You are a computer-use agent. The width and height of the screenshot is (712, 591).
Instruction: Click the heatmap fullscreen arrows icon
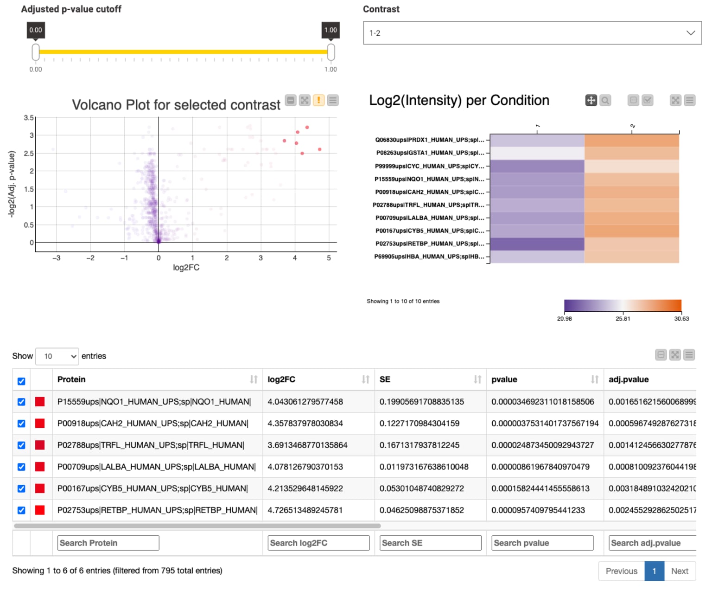point(676,100)
